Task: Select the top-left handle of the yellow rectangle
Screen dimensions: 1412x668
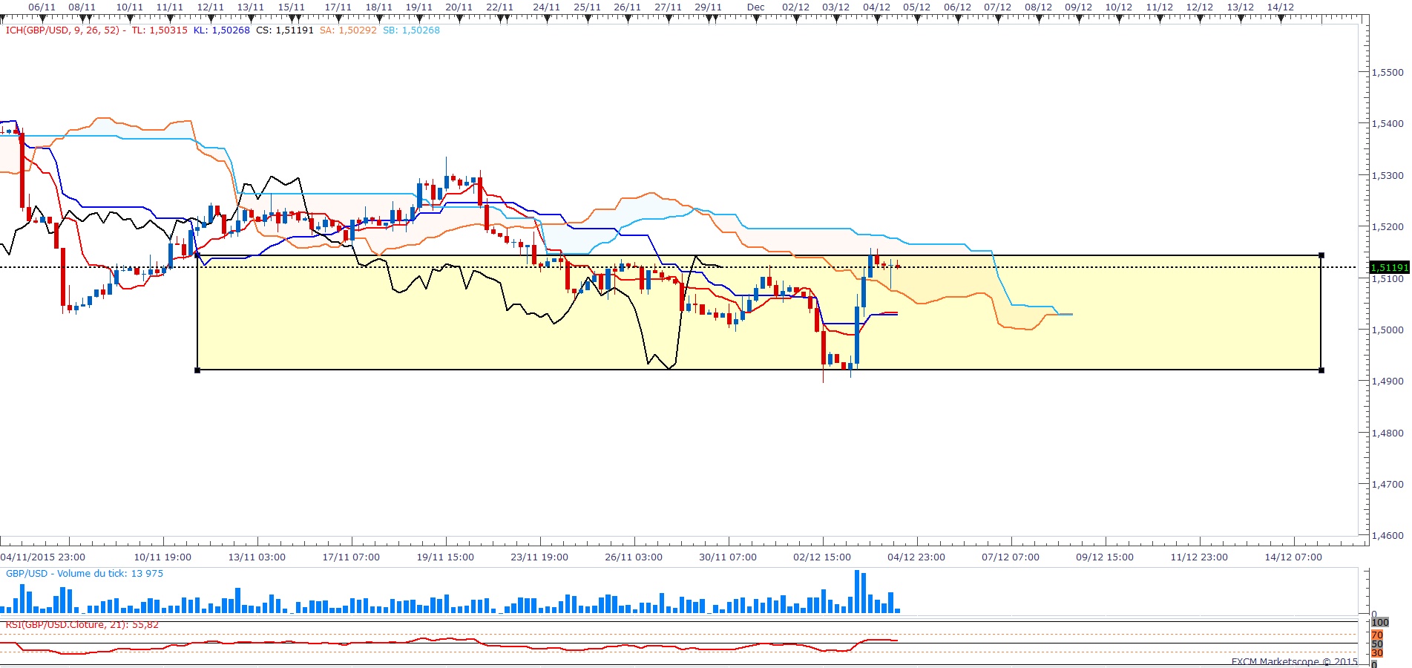Action: [x=197, y=255]
